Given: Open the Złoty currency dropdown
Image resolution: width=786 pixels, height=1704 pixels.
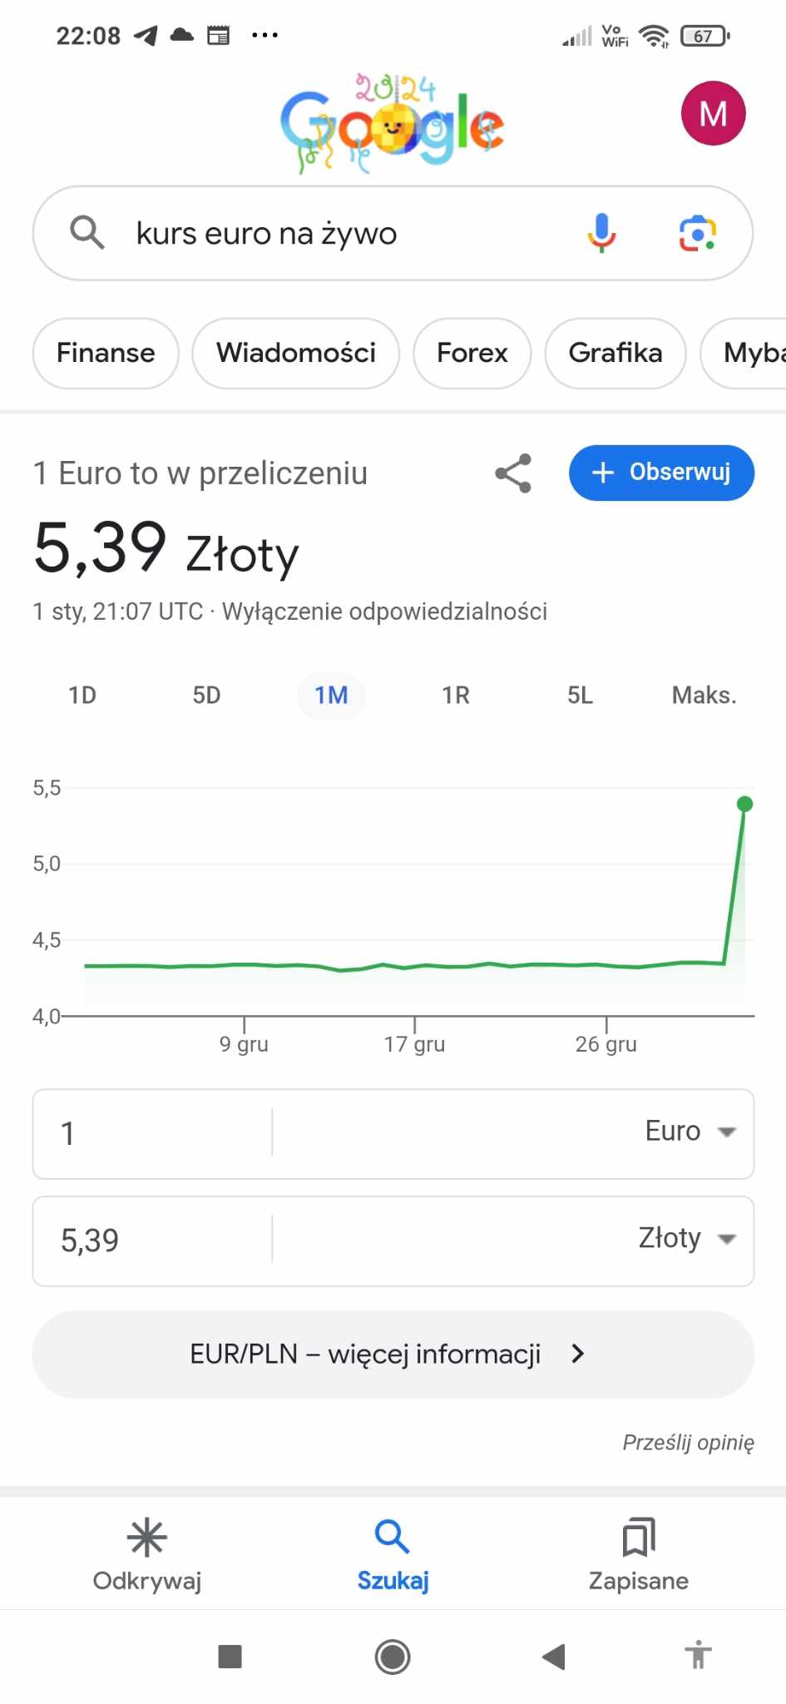Looking at the screenshot, I should pyautogui.click(x=687, y=1239).
